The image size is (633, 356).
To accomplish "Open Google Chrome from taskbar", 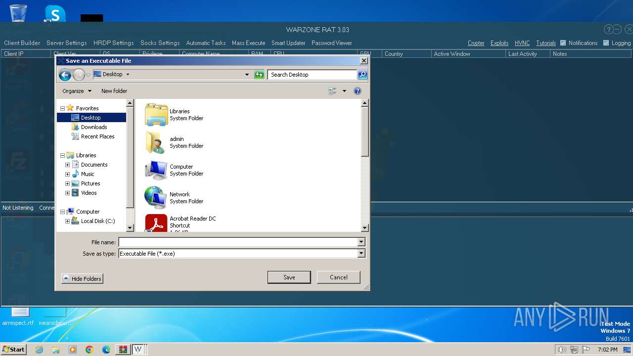I will point(90,350).
